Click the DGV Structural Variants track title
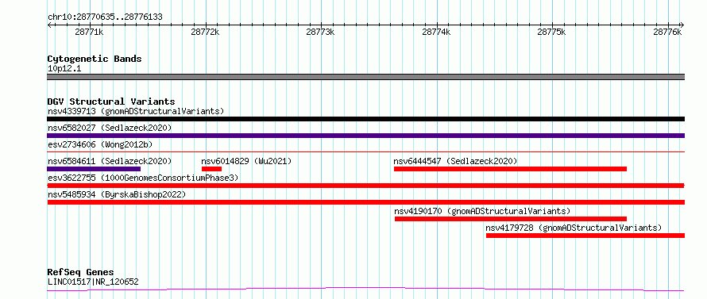This screenshot has width=707, height=299. (x=111, y=102)
